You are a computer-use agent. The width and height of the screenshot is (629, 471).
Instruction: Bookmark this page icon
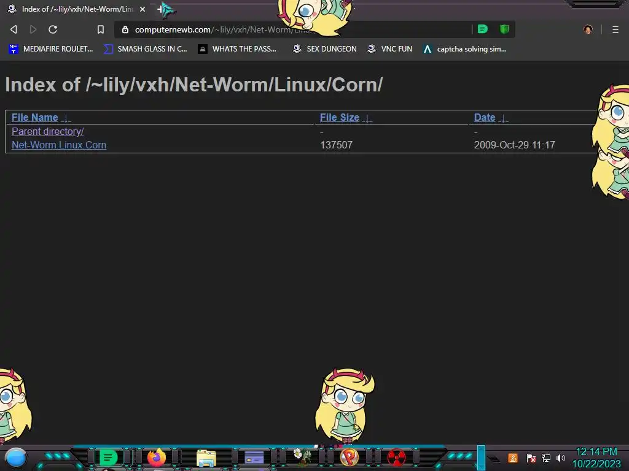[101, 29]
